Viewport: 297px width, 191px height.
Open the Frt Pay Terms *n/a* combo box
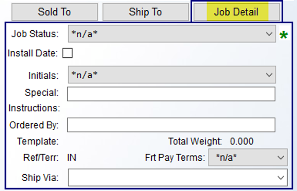pyautogui.click(x=248, y=157)
